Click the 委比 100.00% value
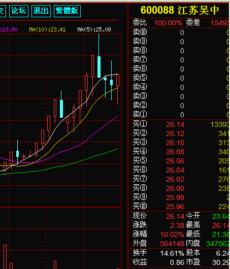 tap(168, 23)
